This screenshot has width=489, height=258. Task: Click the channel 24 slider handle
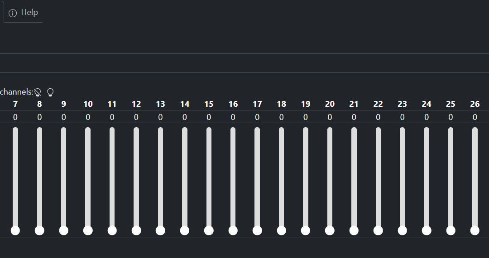tap(427, 230)
